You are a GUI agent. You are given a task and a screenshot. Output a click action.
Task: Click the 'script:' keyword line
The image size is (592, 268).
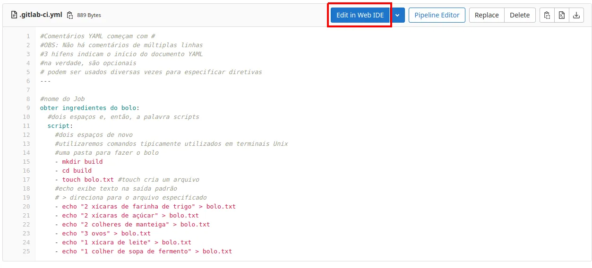(x=60, y=126)
